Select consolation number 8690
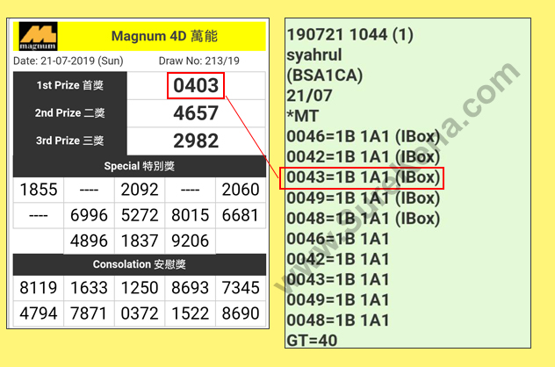This screenshot has height=367, width=555. click(x=241, y=313)
